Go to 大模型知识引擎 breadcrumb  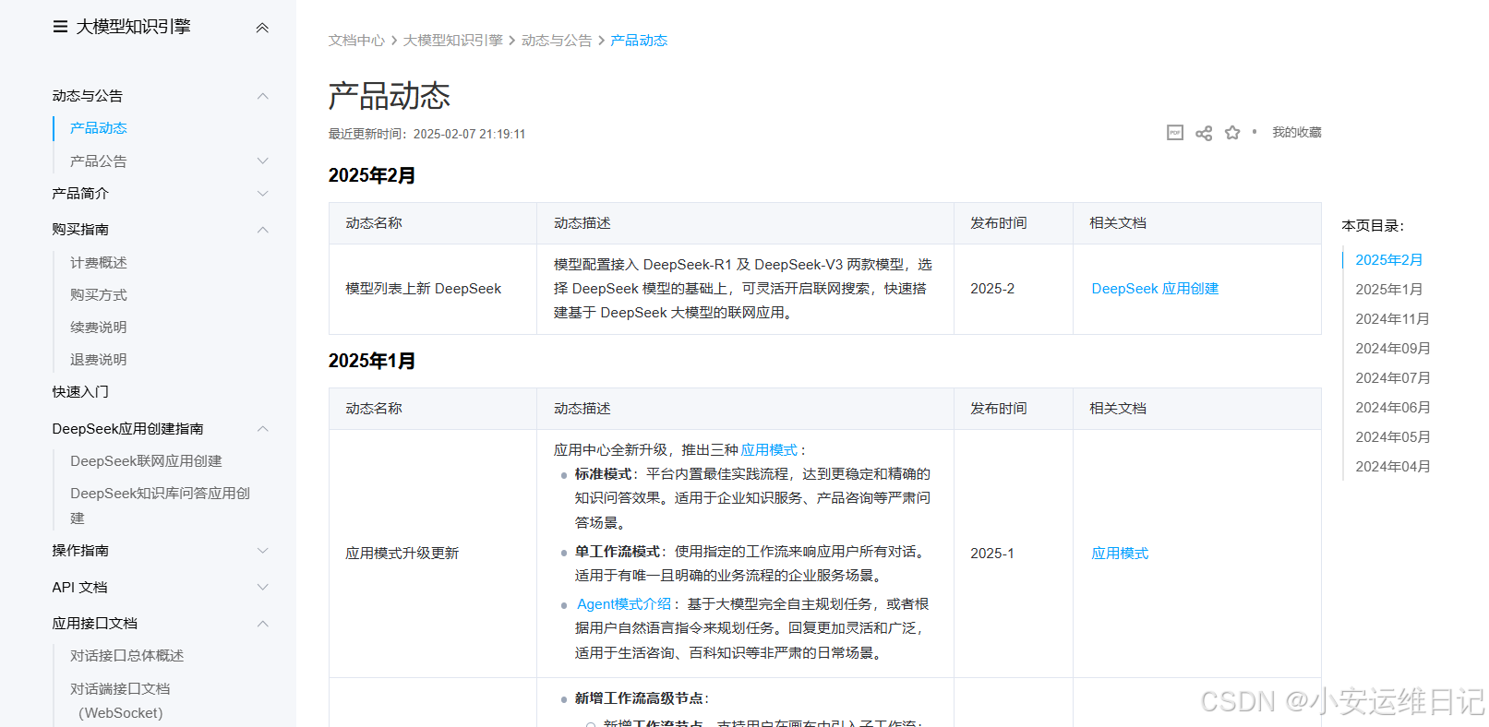(x=453, y=41)
